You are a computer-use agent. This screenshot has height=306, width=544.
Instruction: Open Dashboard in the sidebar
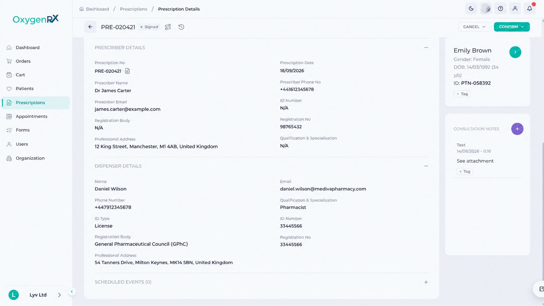[x=36, y=48]
